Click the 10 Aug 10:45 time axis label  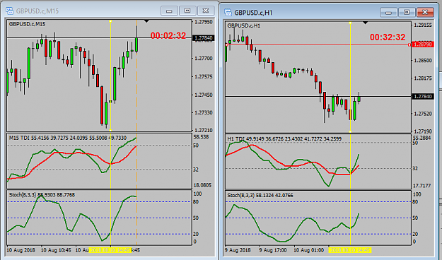[56, 250]
